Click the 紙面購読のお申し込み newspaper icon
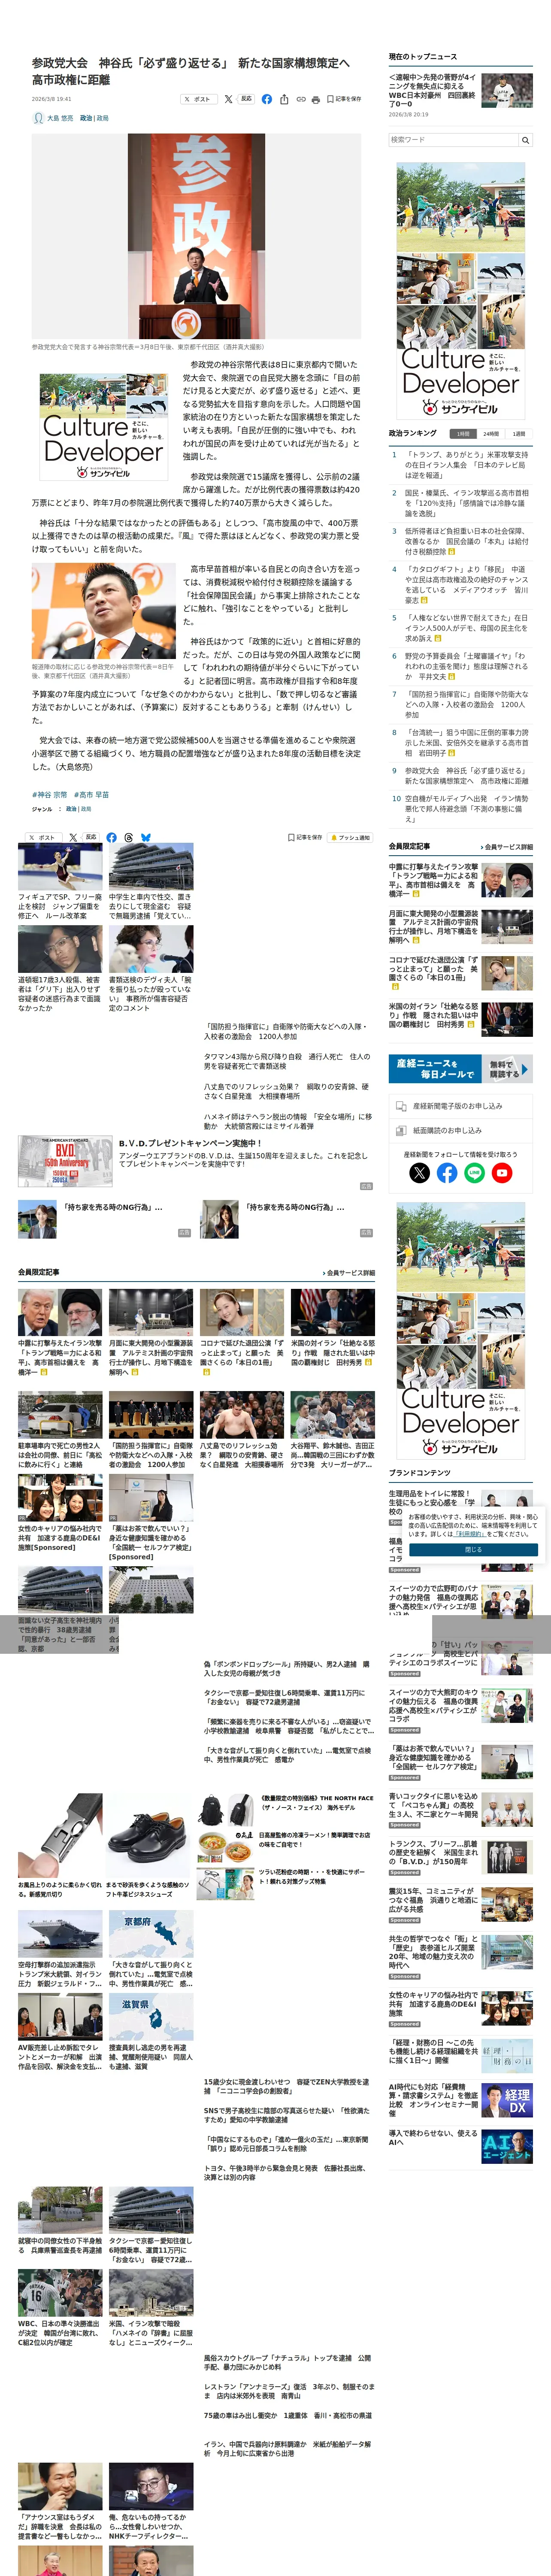Viewport: 551px width, 2576px height. [x=401, y=1130]
